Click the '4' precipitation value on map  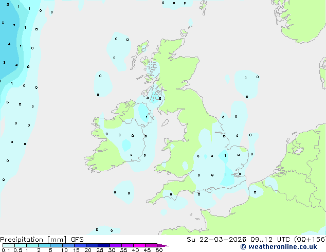(9, 44)
